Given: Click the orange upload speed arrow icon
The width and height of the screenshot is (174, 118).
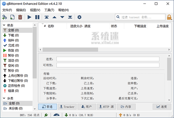Looking at the screenshot, I should 120,115.
